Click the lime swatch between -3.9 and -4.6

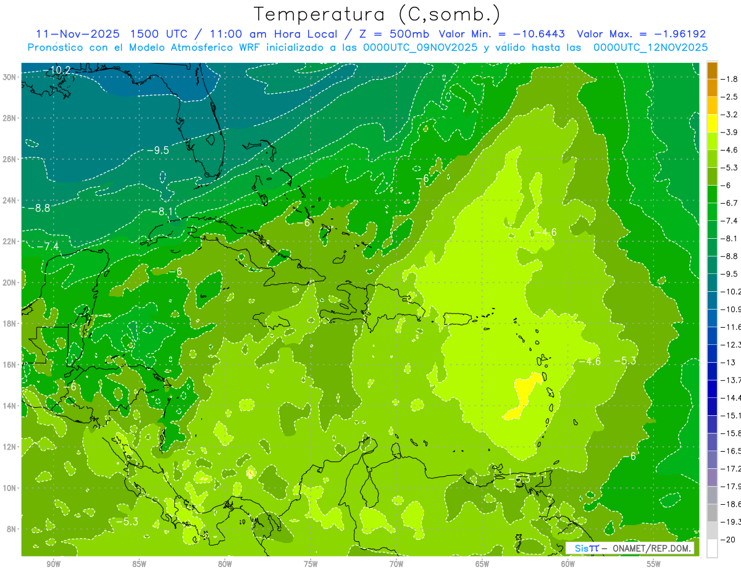pyautogui.click(x=712, y=141)
